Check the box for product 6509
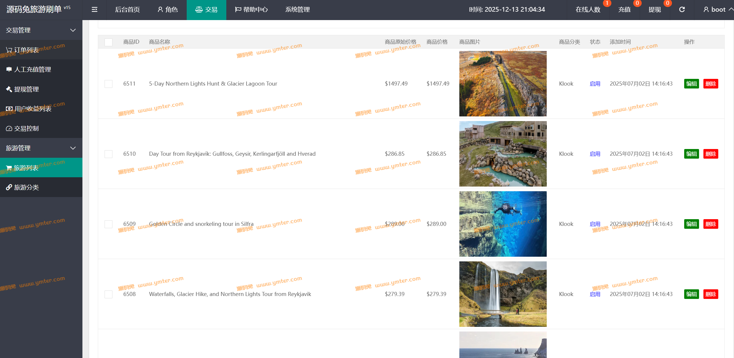 click(108, 224)
